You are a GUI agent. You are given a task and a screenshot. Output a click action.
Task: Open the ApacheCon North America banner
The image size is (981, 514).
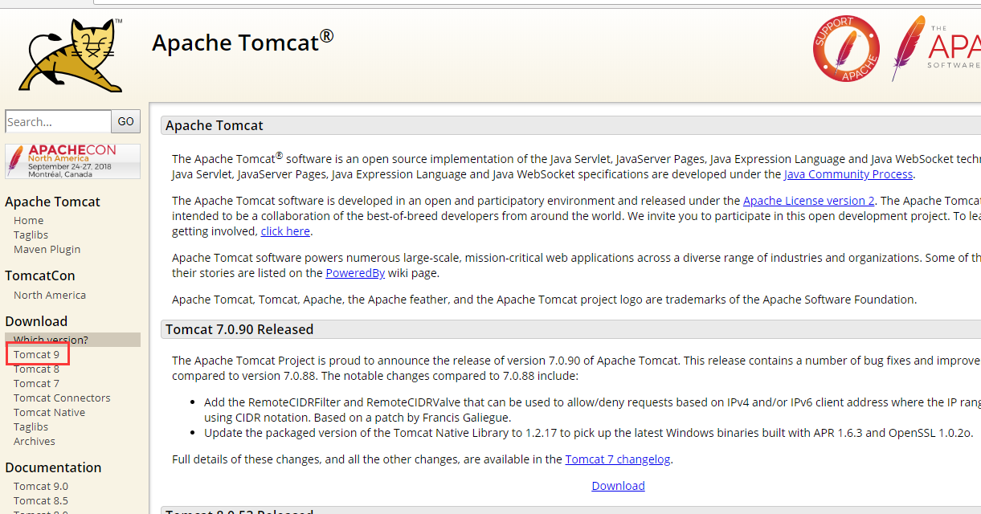(x=72, y=161)
